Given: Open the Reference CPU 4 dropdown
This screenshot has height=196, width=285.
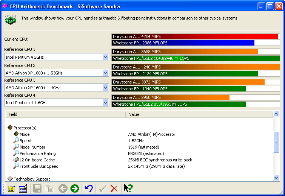Looking at the screenshot, I should point(105,103).
